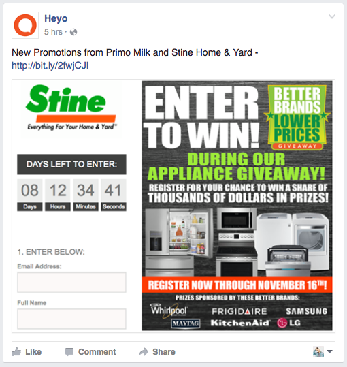347x367 pixels.
Task: Select the Comment button label
Action: [97, 352]
